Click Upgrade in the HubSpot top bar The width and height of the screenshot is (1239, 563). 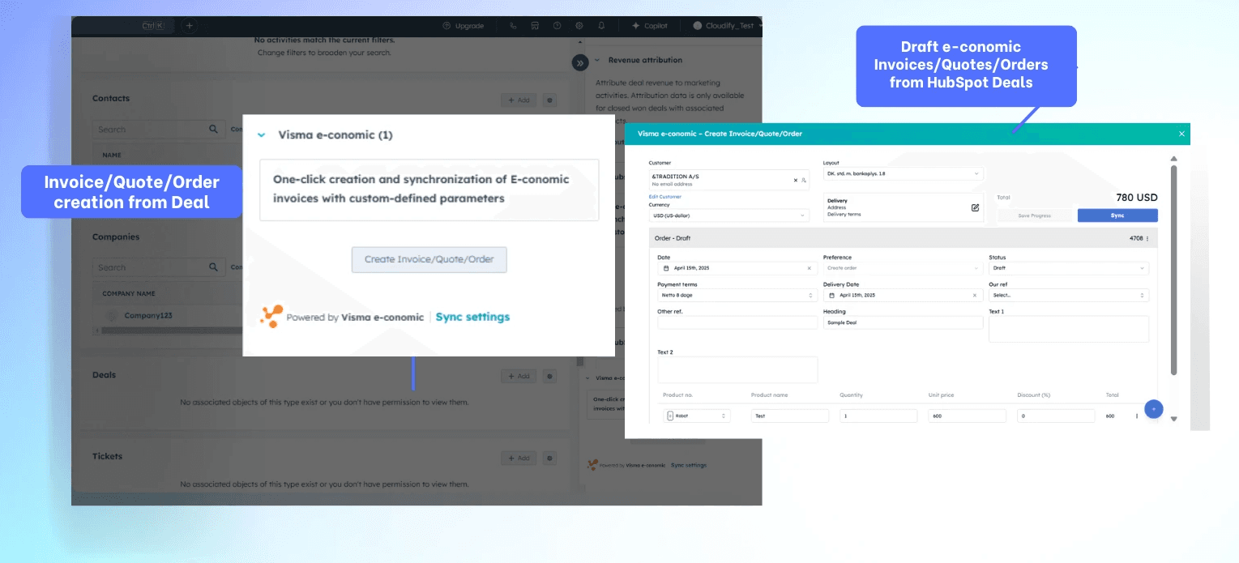(x=464, y=26)
